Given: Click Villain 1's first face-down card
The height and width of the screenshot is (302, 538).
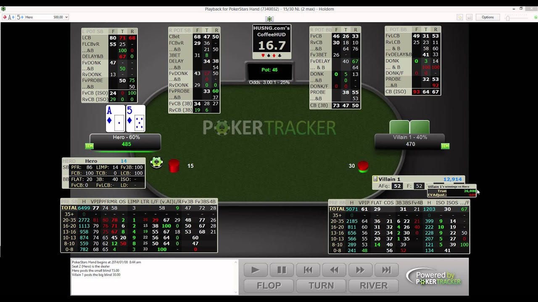Looking at the screenshot, I should click(x=399, y=128).
